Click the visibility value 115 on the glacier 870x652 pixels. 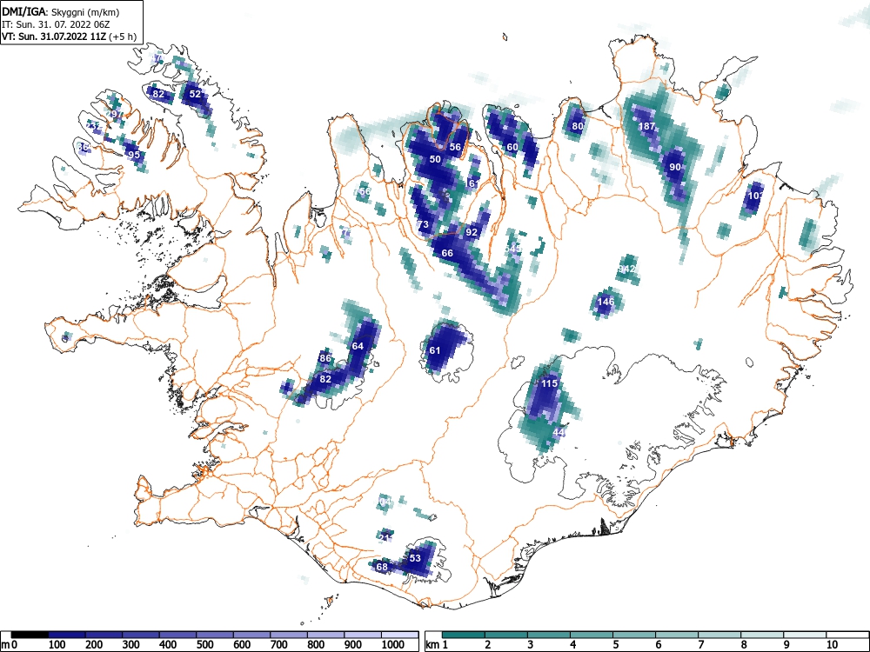click(x=549, y=383)
